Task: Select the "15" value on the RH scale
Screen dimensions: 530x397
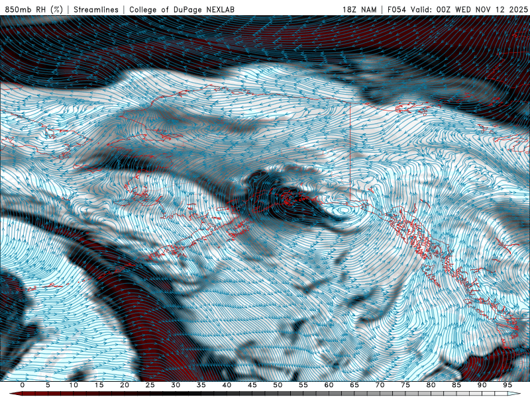Action: pos(99,385)
